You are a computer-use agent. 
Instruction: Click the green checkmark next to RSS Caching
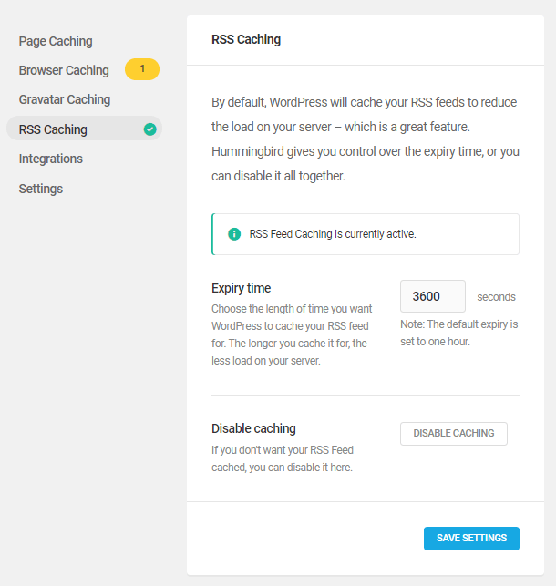150,129
